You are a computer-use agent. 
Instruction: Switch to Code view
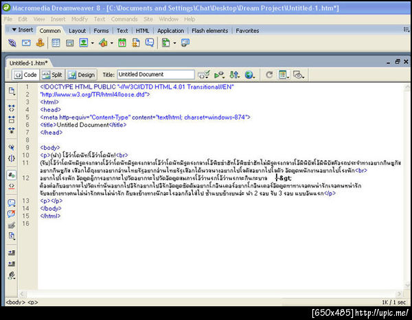click(26, 75)
